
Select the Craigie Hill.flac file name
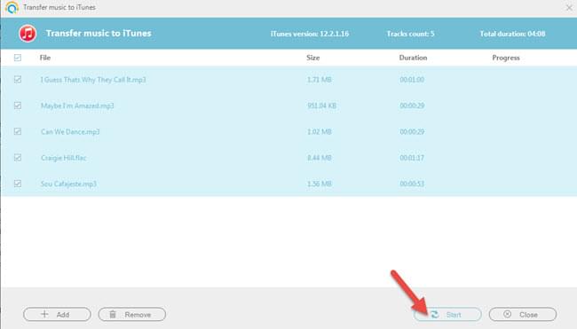click(63, 158)
